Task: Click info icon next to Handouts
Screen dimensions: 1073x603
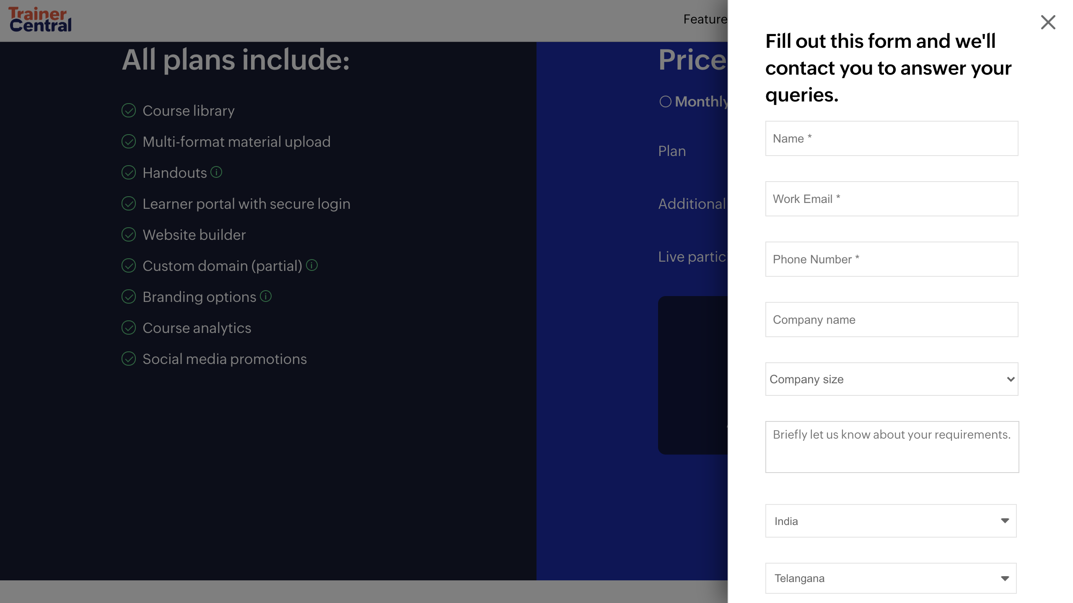Action: [216, 172]
